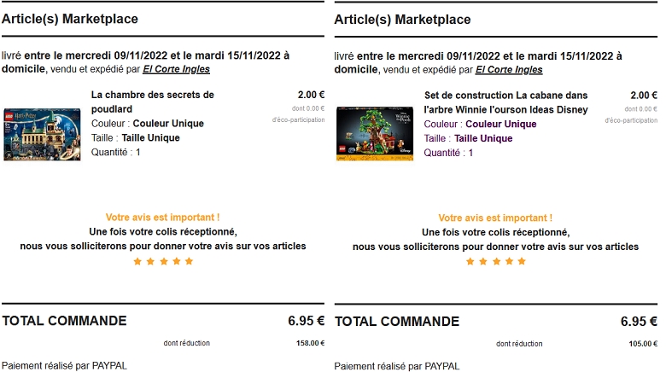
Task: Click the Winnie the Pooh LEGO thumbnail
Action: click(x=374, y=133)
